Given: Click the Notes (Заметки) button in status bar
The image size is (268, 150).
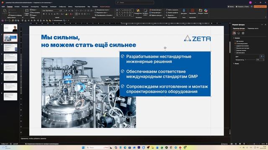Looking at the screenshot, I should tap(224, 144).
